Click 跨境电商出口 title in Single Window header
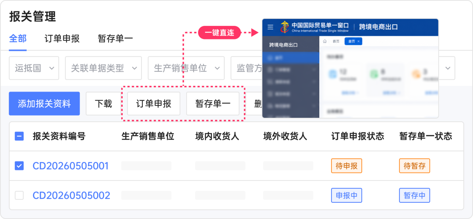The image size is (473, 219). 378,27
